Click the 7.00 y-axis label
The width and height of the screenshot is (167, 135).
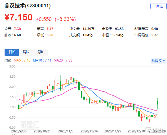coord(12,107)
